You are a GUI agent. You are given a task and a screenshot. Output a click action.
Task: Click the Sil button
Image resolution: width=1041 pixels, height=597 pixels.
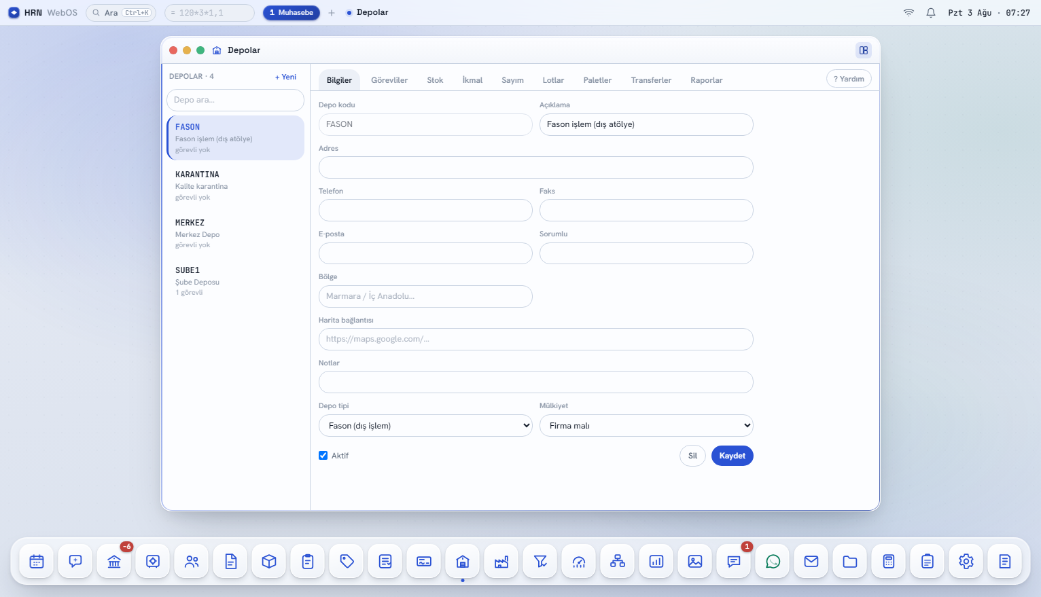(x=692, y=456)
